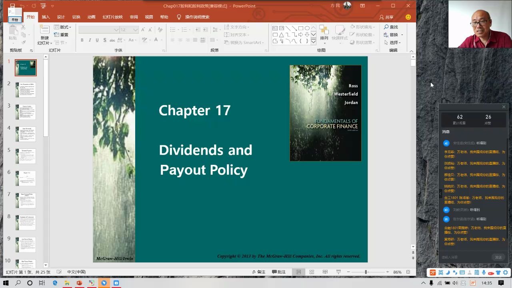512x288 pixels.
Task: Open the font name combo box
Action: [99, 30]
